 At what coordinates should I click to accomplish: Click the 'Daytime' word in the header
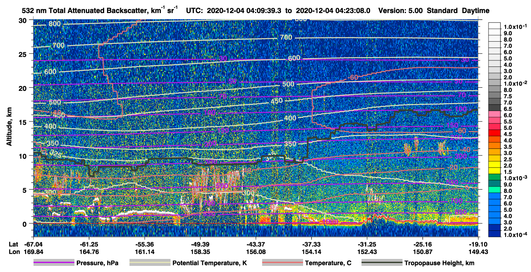475,11
